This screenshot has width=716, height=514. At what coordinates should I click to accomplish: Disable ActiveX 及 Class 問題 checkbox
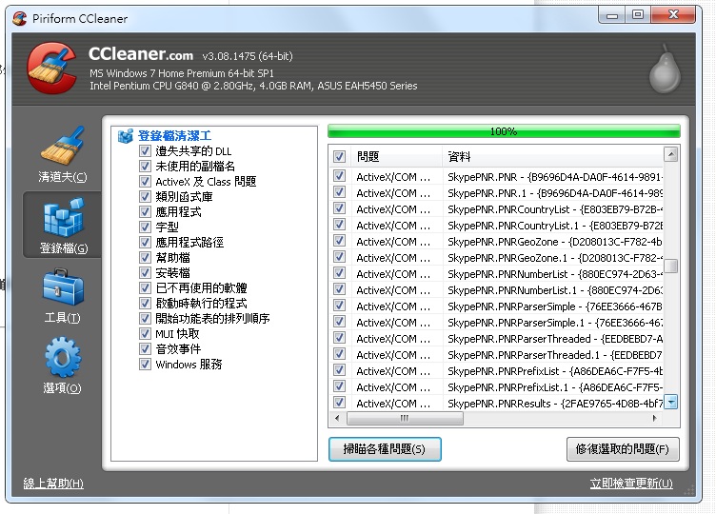[x=145, y=181]
